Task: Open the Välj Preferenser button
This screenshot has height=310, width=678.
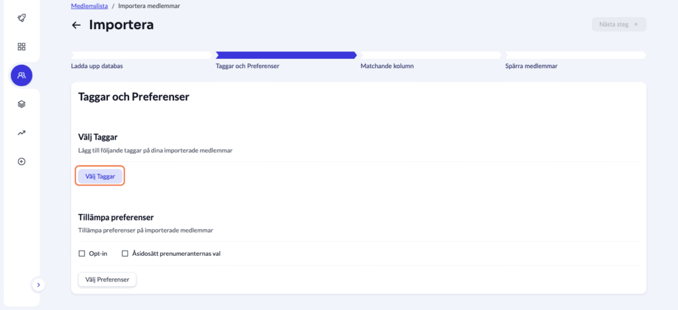Action: pos(107,280)
